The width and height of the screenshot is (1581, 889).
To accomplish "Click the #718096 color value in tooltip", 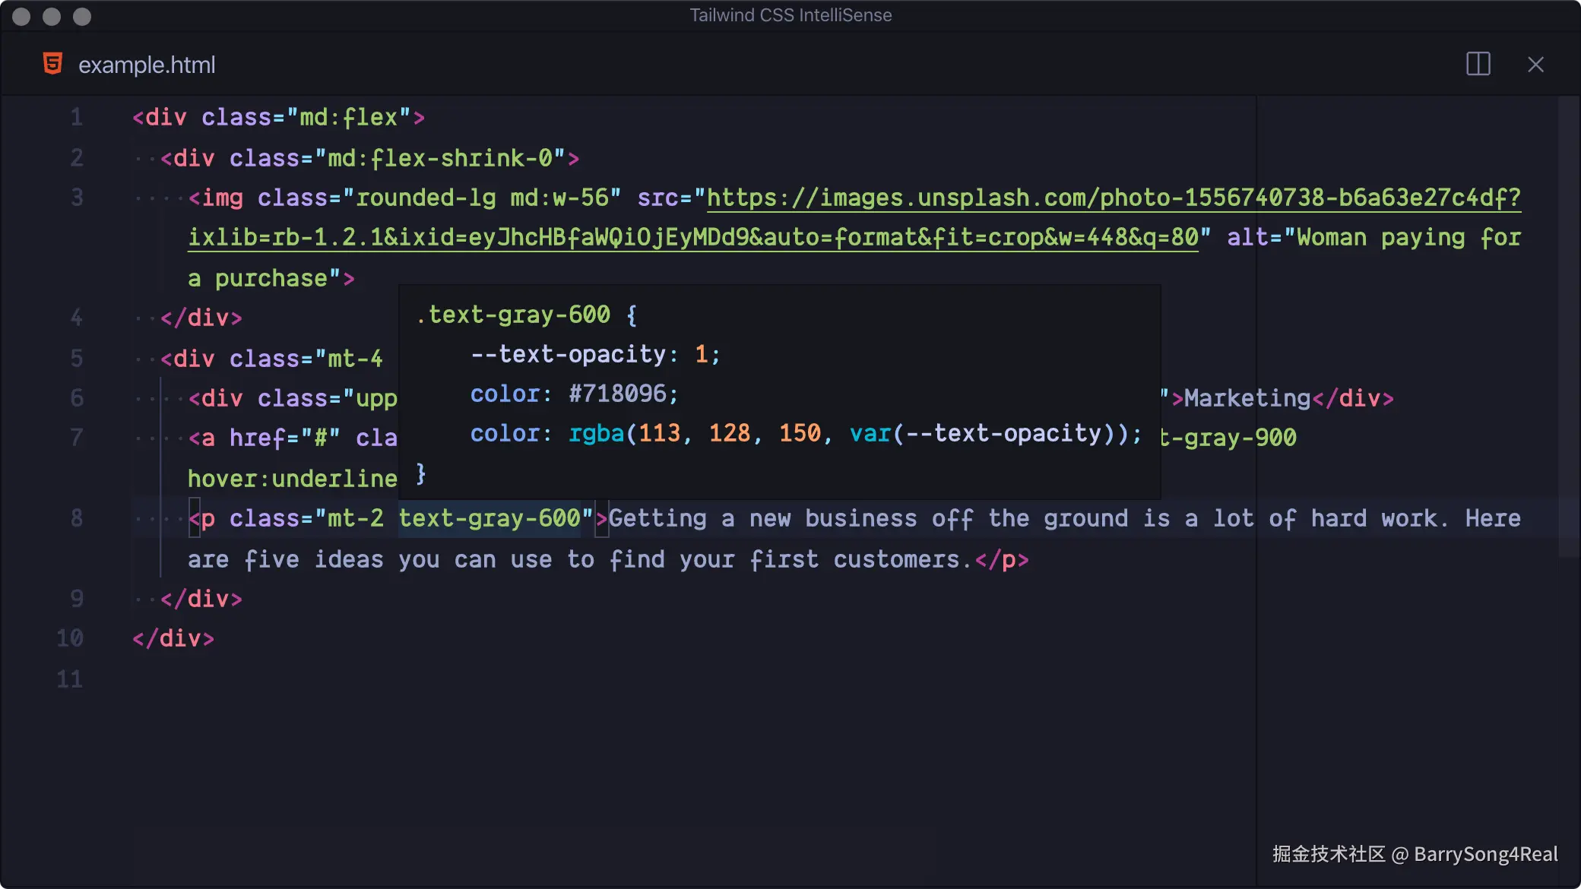I will tap(617, 394).
